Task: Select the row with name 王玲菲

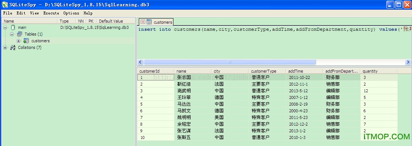Action: (267, 97)
